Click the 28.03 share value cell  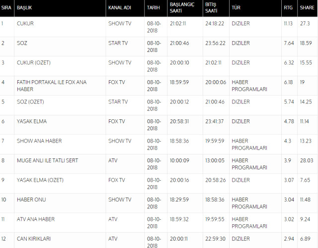tap(307, 160)
